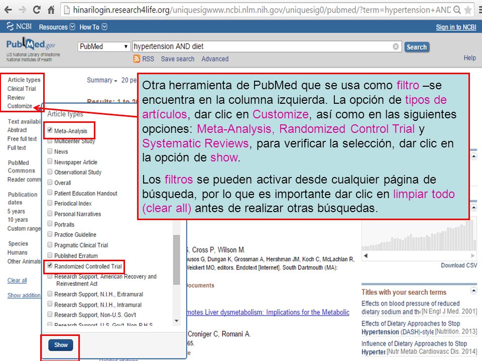Check the Meta-Analysis article type
This screenshot has height=361, width=482.
click(50, 130)
